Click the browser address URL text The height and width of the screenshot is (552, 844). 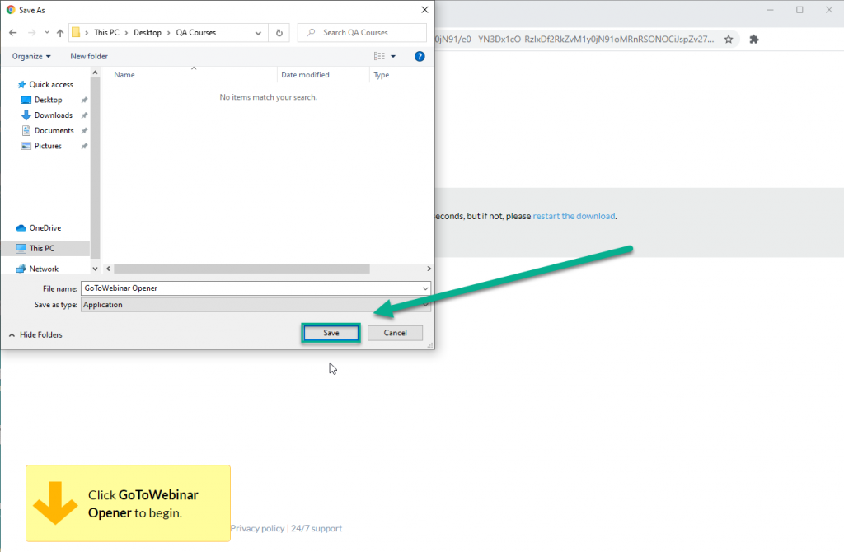coord(574,39)
